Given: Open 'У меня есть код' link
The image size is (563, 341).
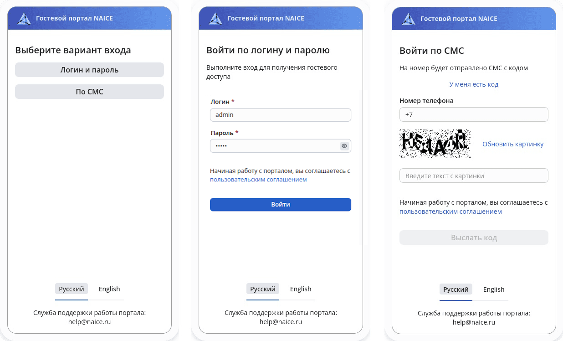Looking at the screenshot, I should 474,84.
